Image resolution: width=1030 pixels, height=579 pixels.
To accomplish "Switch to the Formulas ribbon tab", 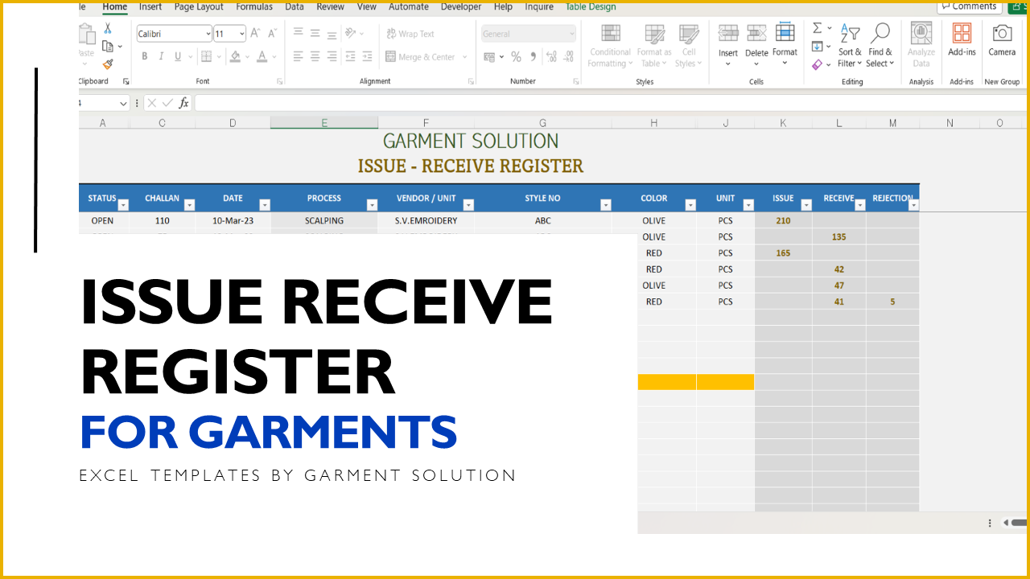I will pos(253,6).
